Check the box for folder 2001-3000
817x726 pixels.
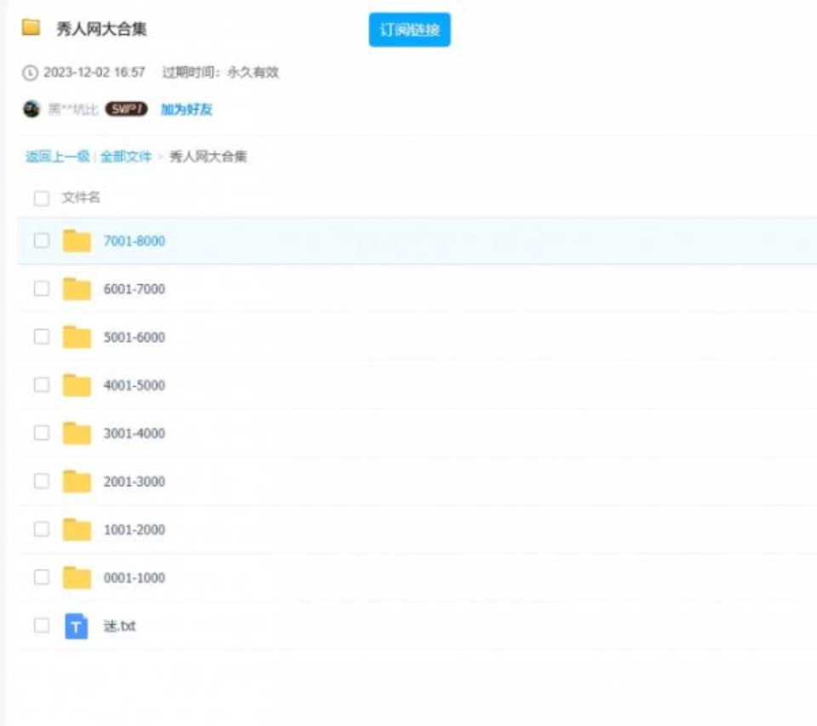tap(42, 481)
